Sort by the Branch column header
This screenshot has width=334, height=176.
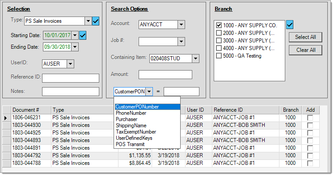coord(291,110)
